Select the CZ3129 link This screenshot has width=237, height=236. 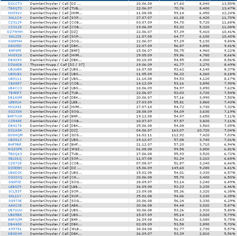coord(15,22)
